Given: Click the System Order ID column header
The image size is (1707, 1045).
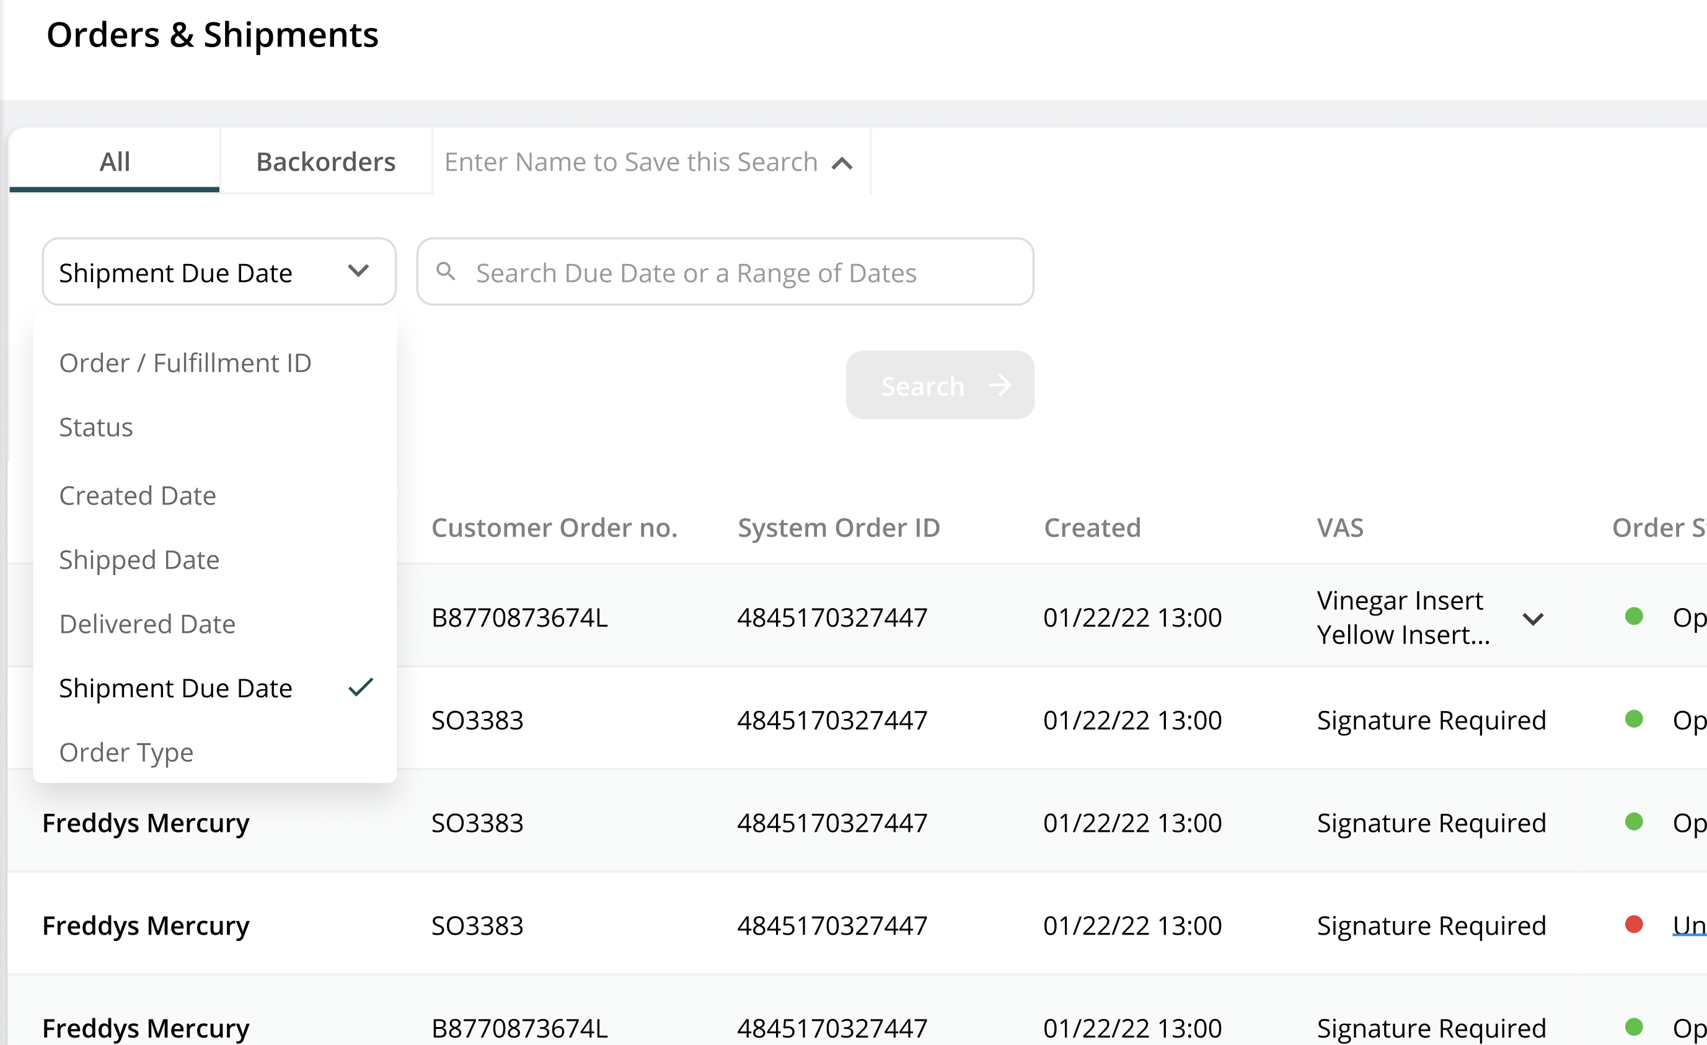Looking at the screenshot, I should [x=838, y=527].
